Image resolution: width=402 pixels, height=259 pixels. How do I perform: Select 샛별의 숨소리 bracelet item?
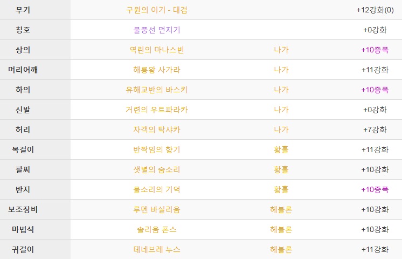156,169
